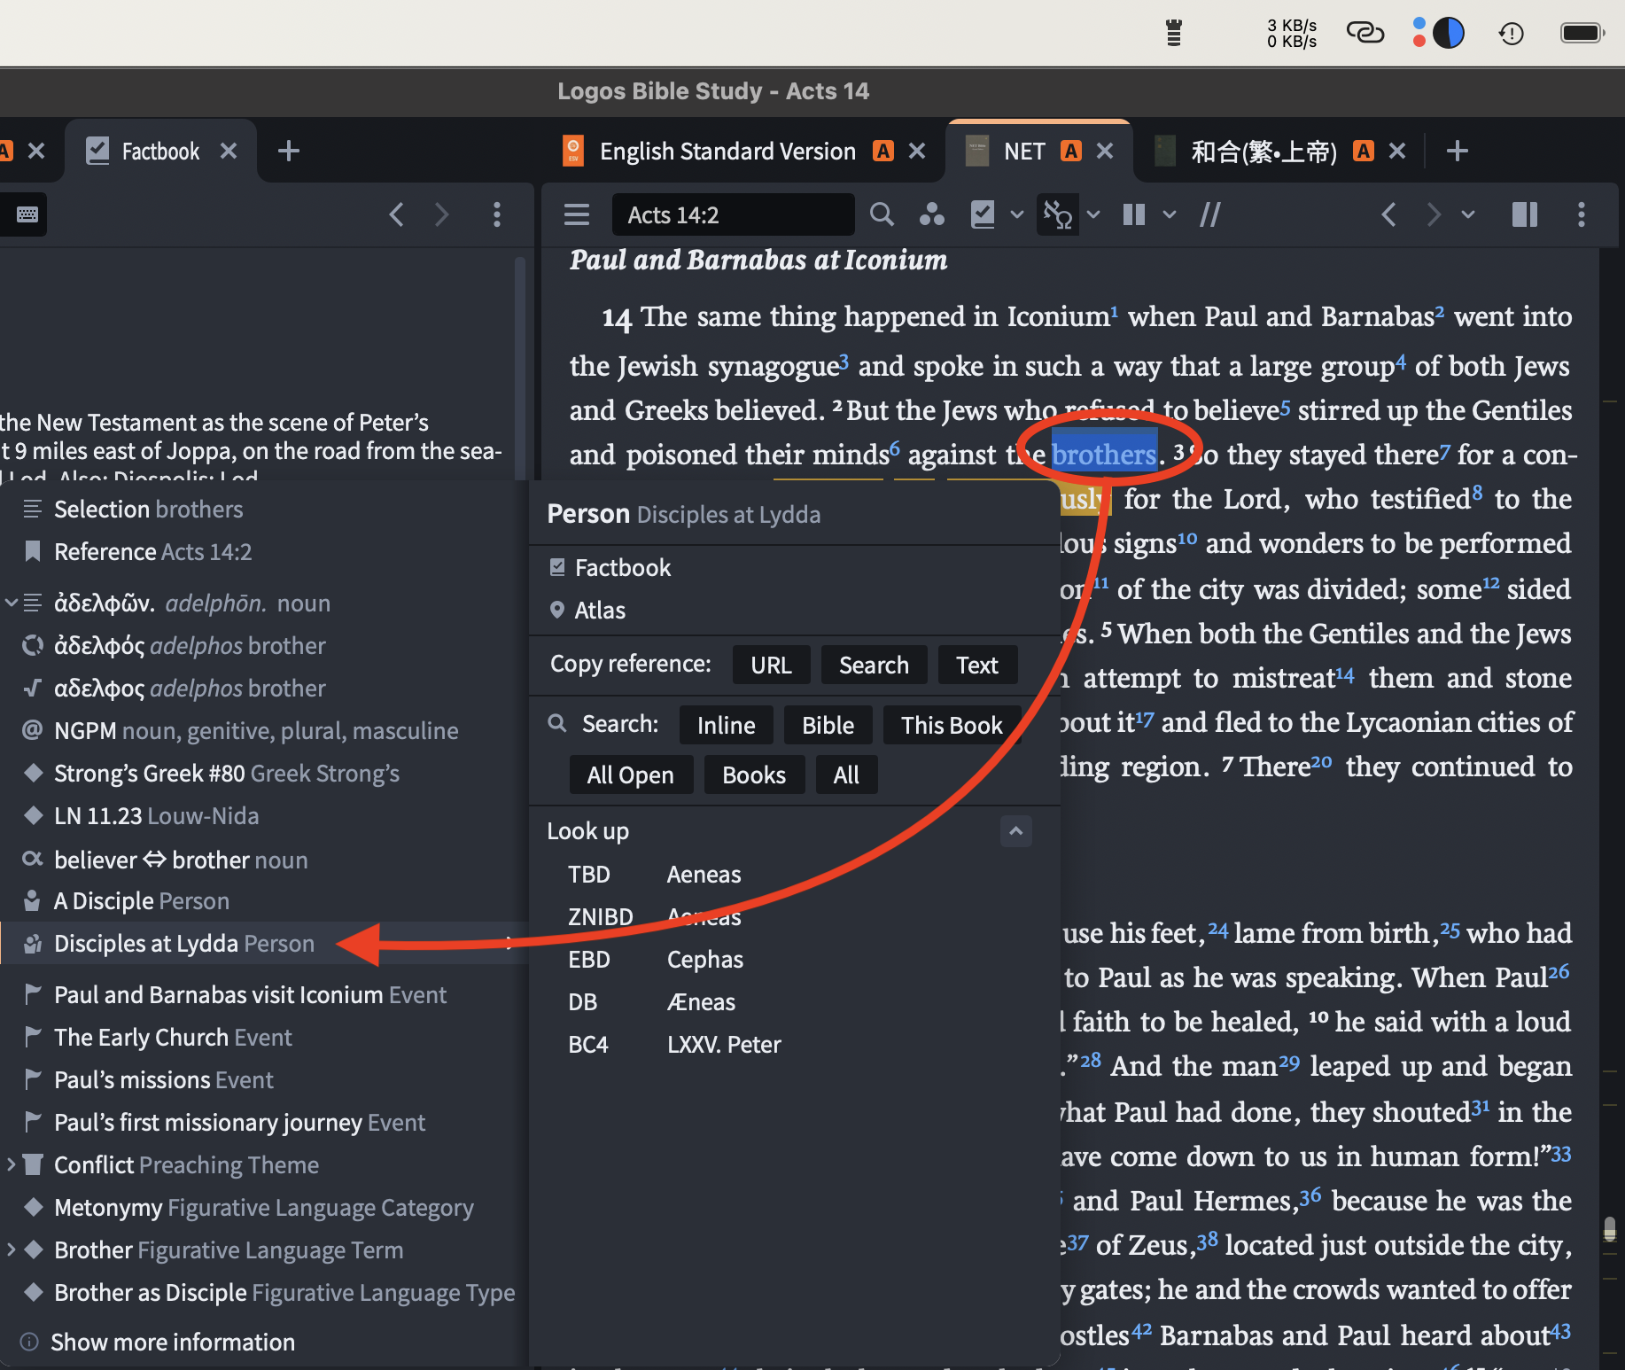Click the clock history icon in menu bar
The width and height of the screenshot is (1625, 1370).
pos(1511,34)
